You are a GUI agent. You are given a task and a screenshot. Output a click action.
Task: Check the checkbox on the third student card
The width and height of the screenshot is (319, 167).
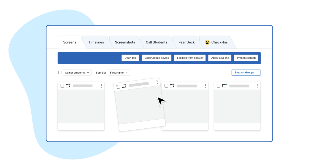coord(166,86)
